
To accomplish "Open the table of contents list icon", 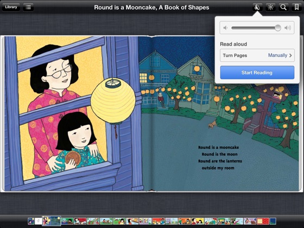I will [28, 7].
